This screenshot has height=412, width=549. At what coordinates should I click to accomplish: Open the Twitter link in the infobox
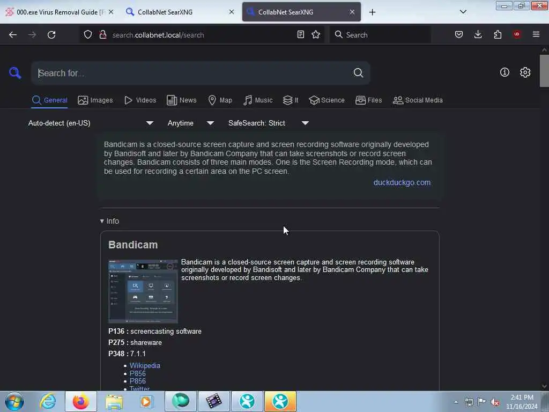point(139,388)
